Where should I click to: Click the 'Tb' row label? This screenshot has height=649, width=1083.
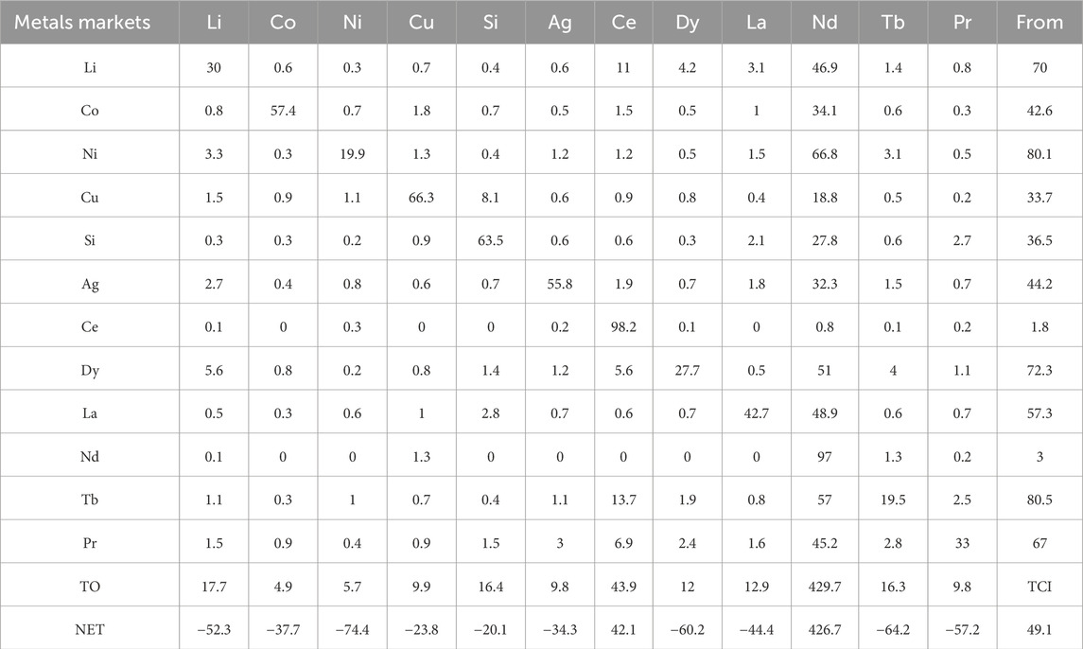tap(90, 500)
